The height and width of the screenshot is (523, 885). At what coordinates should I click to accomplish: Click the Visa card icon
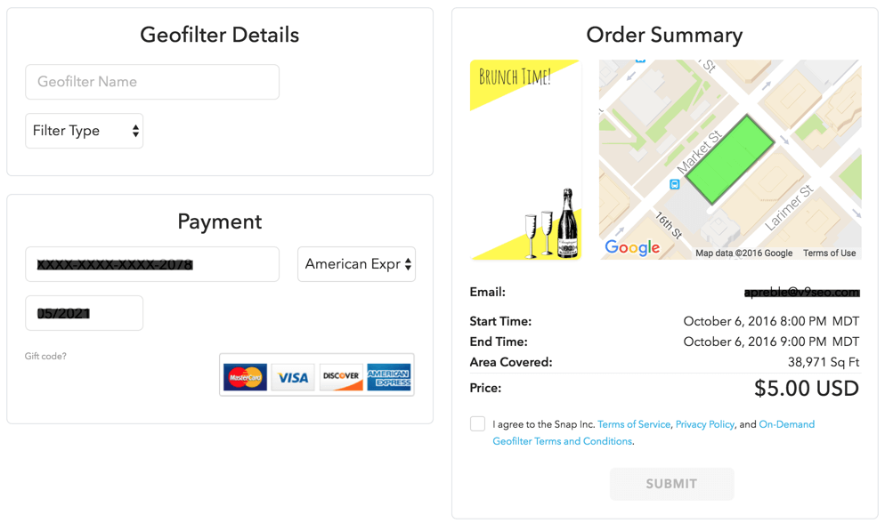pos(293,377)
